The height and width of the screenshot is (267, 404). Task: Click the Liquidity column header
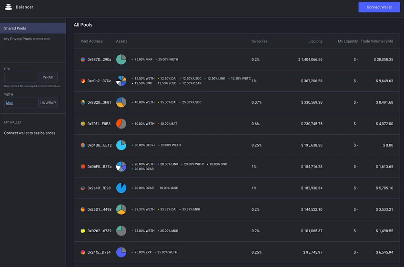pyautogui.click(x=315, y=41)
